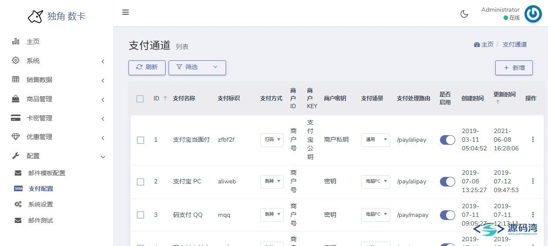This screenshot has height=246, width=548.
Task: Click the zfbf2f 支付标识 cell
Action: click(x=226, y=140)
